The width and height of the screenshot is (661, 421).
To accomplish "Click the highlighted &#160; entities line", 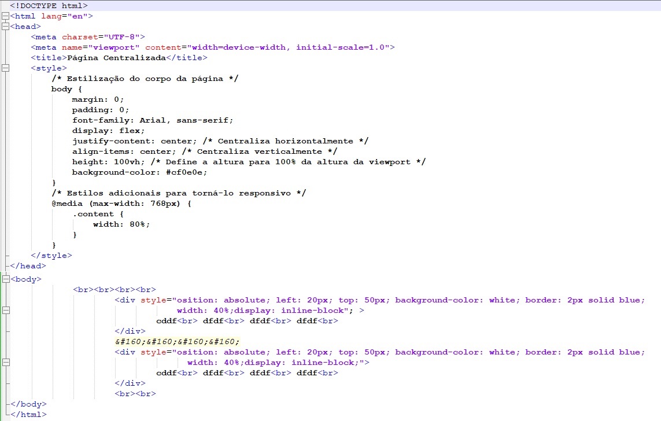I will 177,341.
